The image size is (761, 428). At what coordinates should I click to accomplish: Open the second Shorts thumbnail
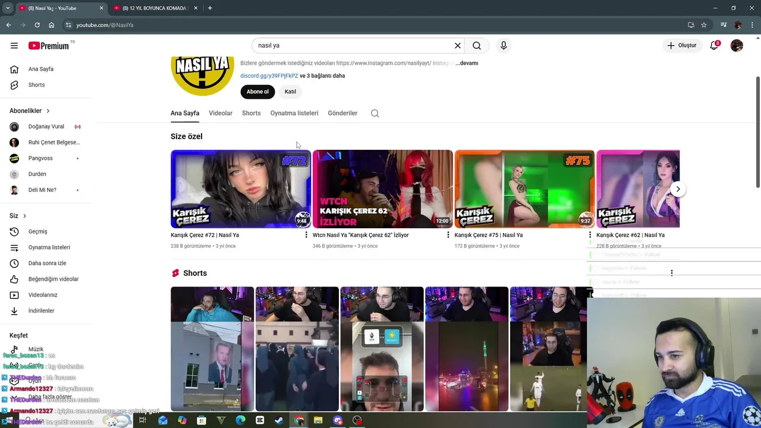click(x=297, y=349)
